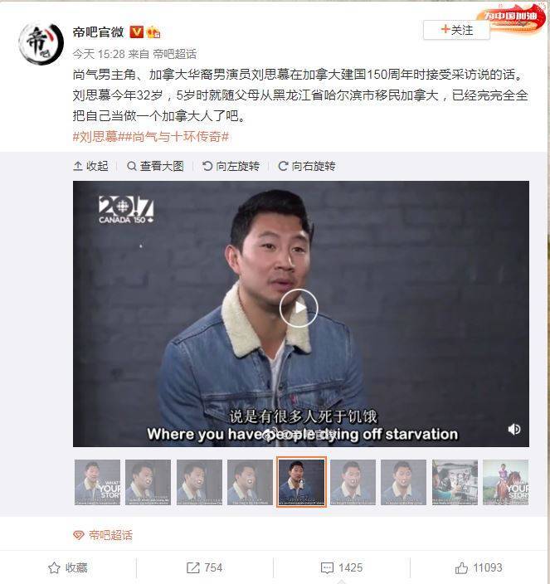Mute the video with speaker icon
This screenshot has height=584, width=550.
click(514, 430)
